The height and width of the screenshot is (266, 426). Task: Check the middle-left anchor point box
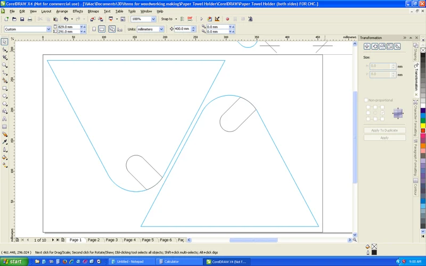click(368, 113)
